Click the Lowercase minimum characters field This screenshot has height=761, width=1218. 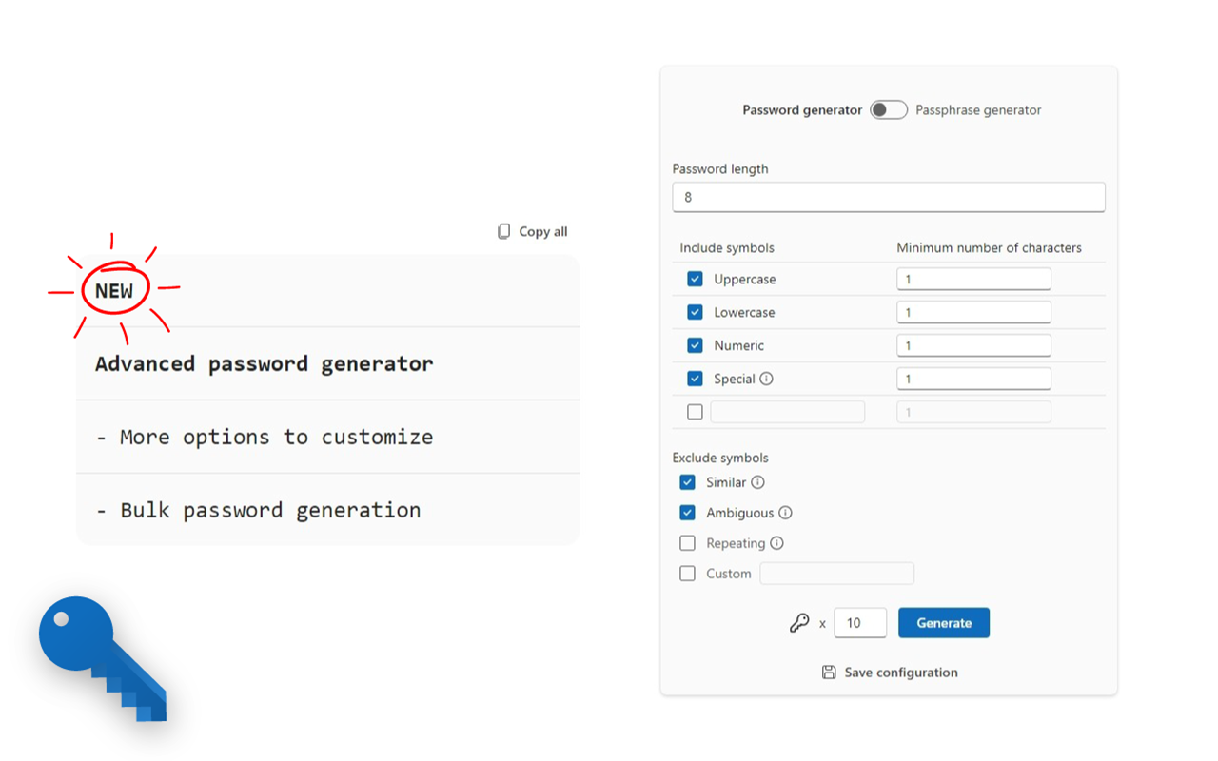coord(972,312)
